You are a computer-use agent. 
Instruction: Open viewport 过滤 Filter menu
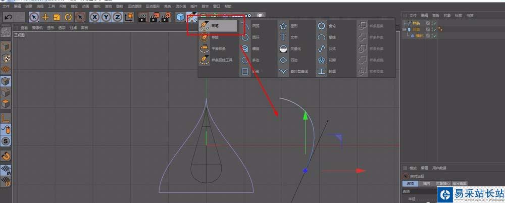[x=73, y=28]
